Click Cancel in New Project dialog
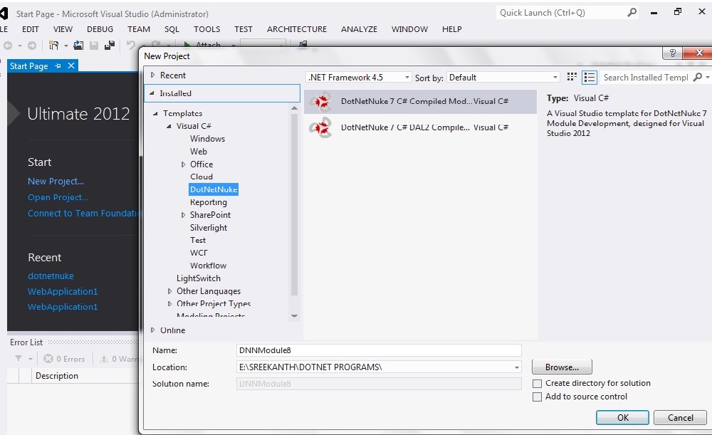712x435 pixels. coord(680,418)
